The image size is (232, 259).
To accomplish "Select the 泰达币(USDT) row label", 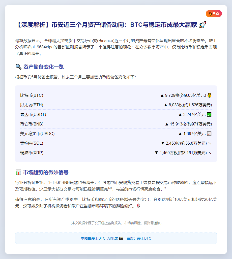I will pos(33,114).
